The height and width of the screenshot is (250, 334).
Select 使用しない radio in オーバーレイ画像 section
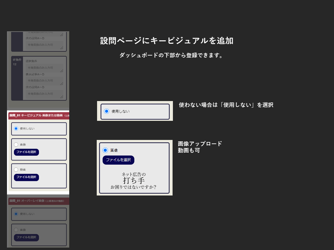click(16, 214)
